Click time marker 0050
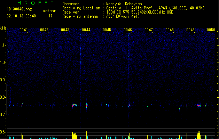Viewport: 219px width, 139px height. 211,30
